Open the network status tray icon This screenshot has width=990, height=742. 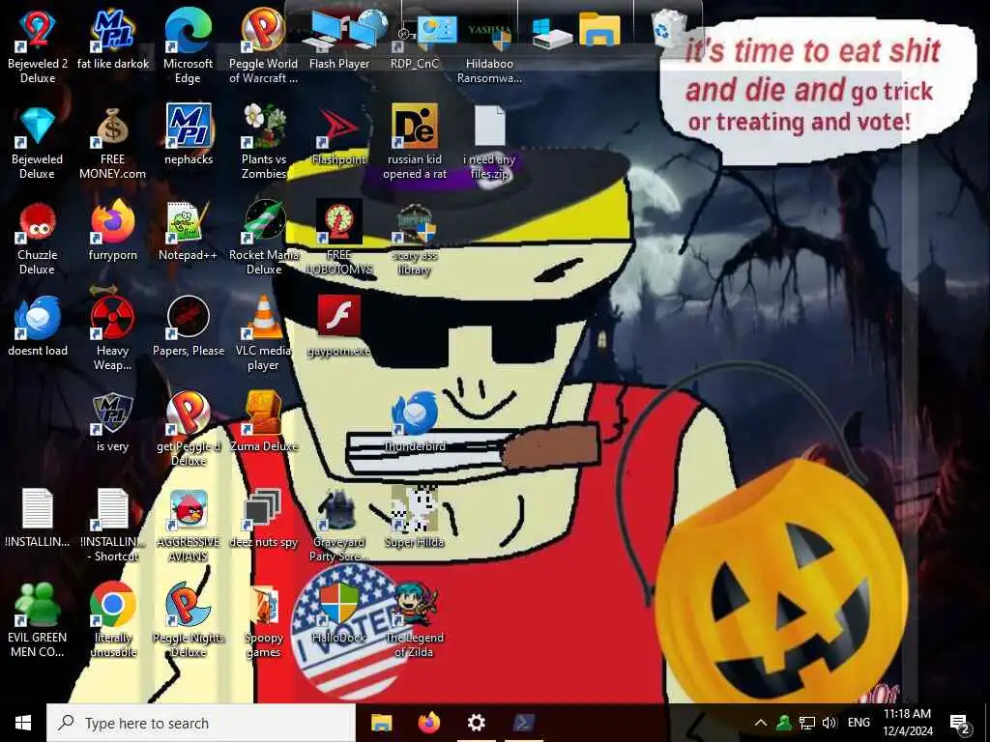pyautogui.click(x=806, y=723)
